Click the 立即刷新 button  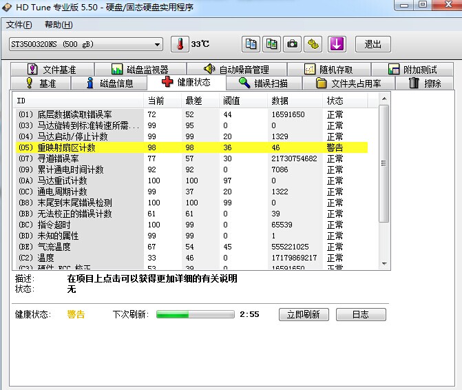click(x=304, y=314)
